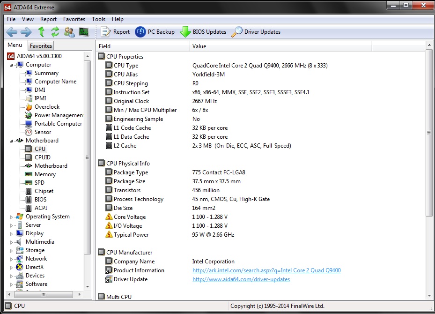The width and height of the screenshot is (435, 314).
Task: Open the File menu
Action: [11, 19]
